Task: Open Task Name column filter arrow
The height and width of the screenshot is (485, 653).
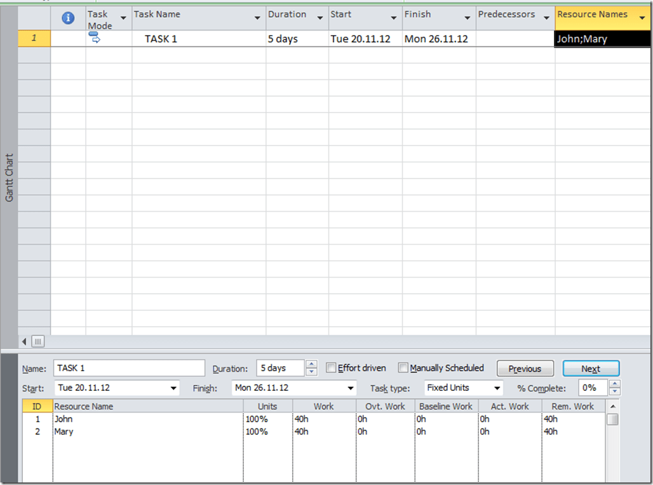Action: pos(257,18)
